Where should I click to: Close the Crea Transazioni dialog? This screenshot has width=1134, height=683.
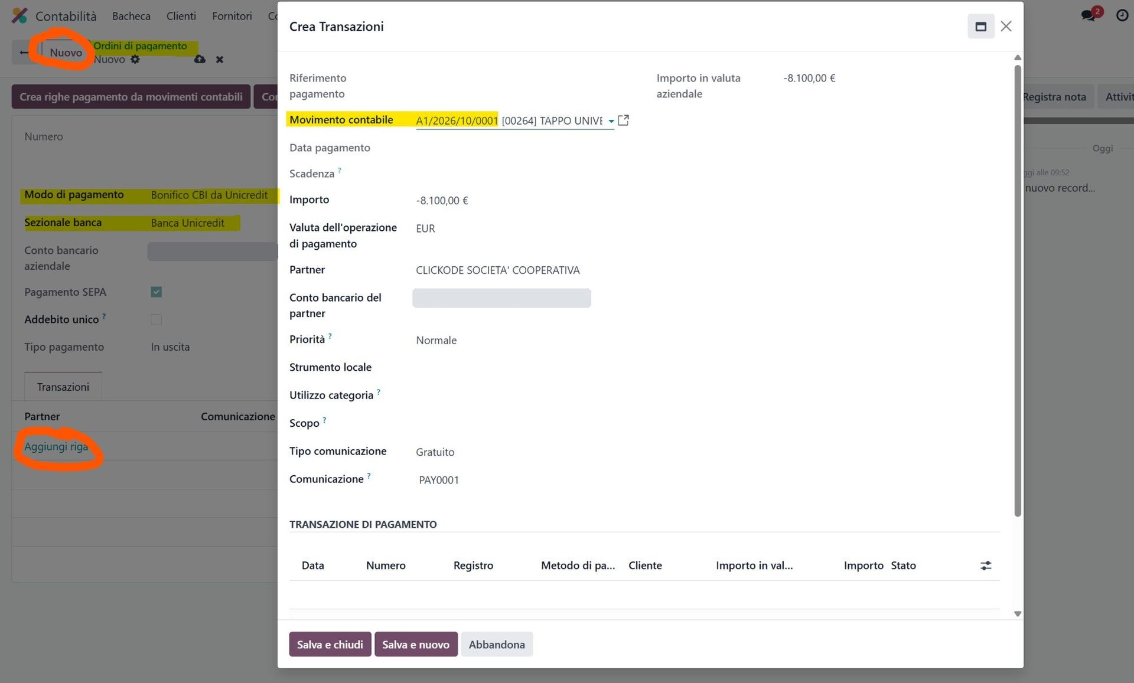tap(1006, 27)
